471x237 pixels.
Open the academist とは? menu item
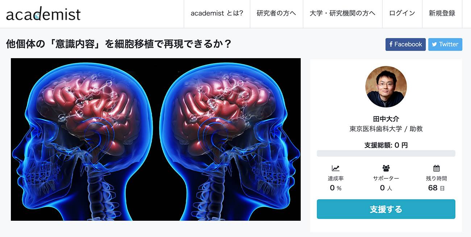(x=217, y=14)
